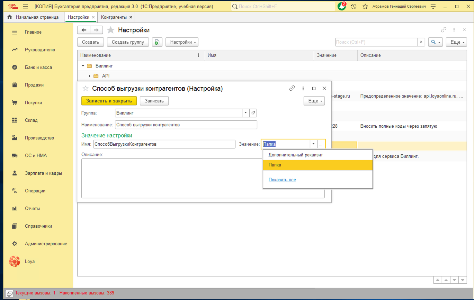
Task: Open the list Еще menu
Action: [x=456, y=42]
